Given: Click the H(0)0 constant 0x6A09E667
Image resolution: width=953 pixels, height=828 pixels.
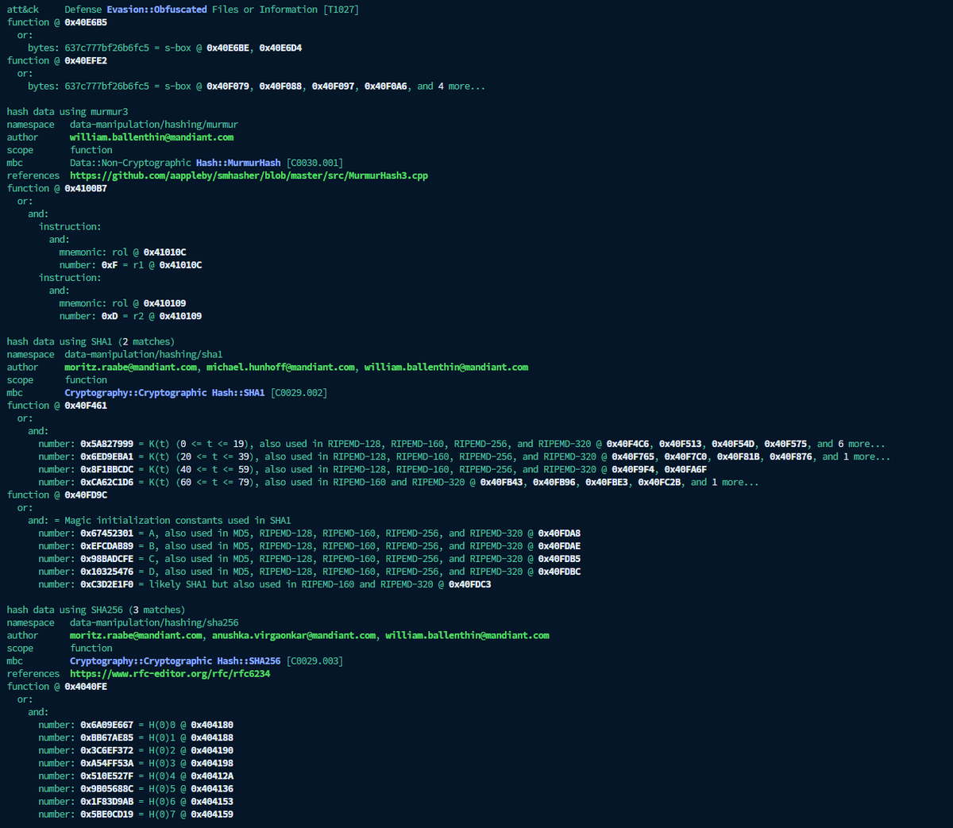Looking at the screenshot, I should click(106, 725).
